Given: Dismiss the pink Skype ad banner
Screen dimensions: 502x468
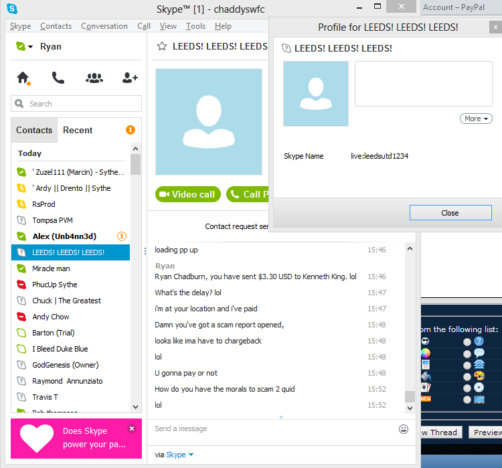Looking at the screenshot, I should [x=132, y=428].
